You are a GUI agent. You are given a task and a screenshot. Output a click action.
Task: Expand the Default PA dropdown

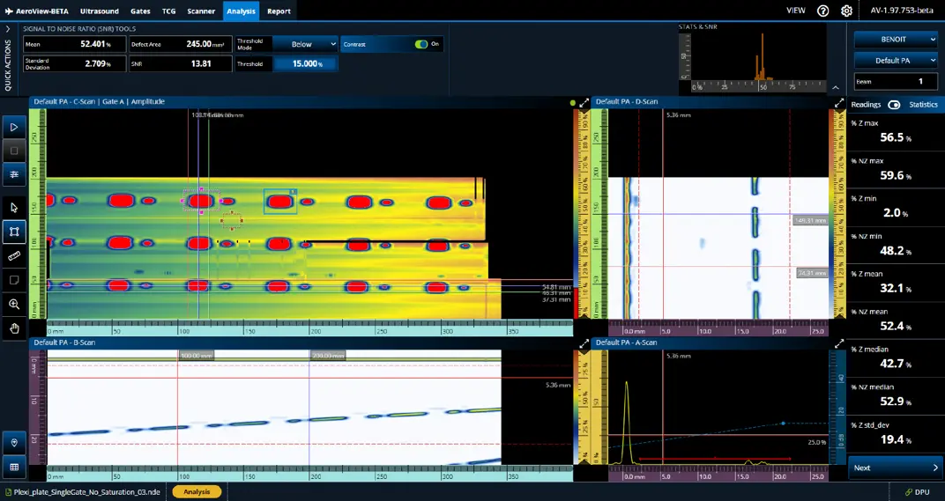(x=896, y=61)
